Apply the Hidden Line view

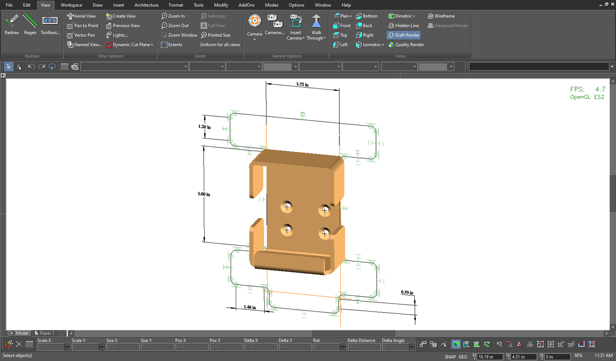click(403, 26)
